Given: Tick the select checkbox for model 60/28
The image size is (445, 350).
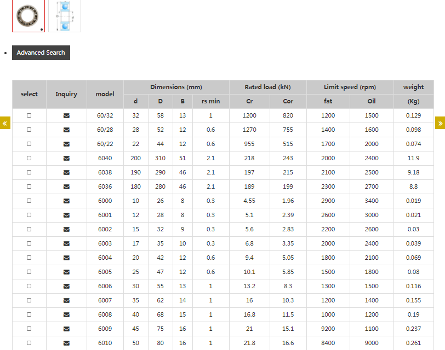Looking at the screenshot, I should [29, 130].
